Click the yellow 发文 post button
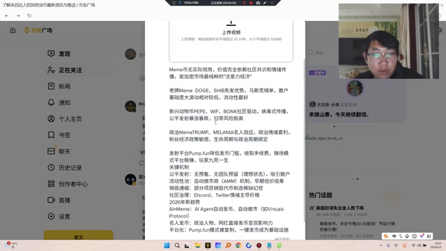Viewport: 446px width, 251px height. click(x=79, y=236)
